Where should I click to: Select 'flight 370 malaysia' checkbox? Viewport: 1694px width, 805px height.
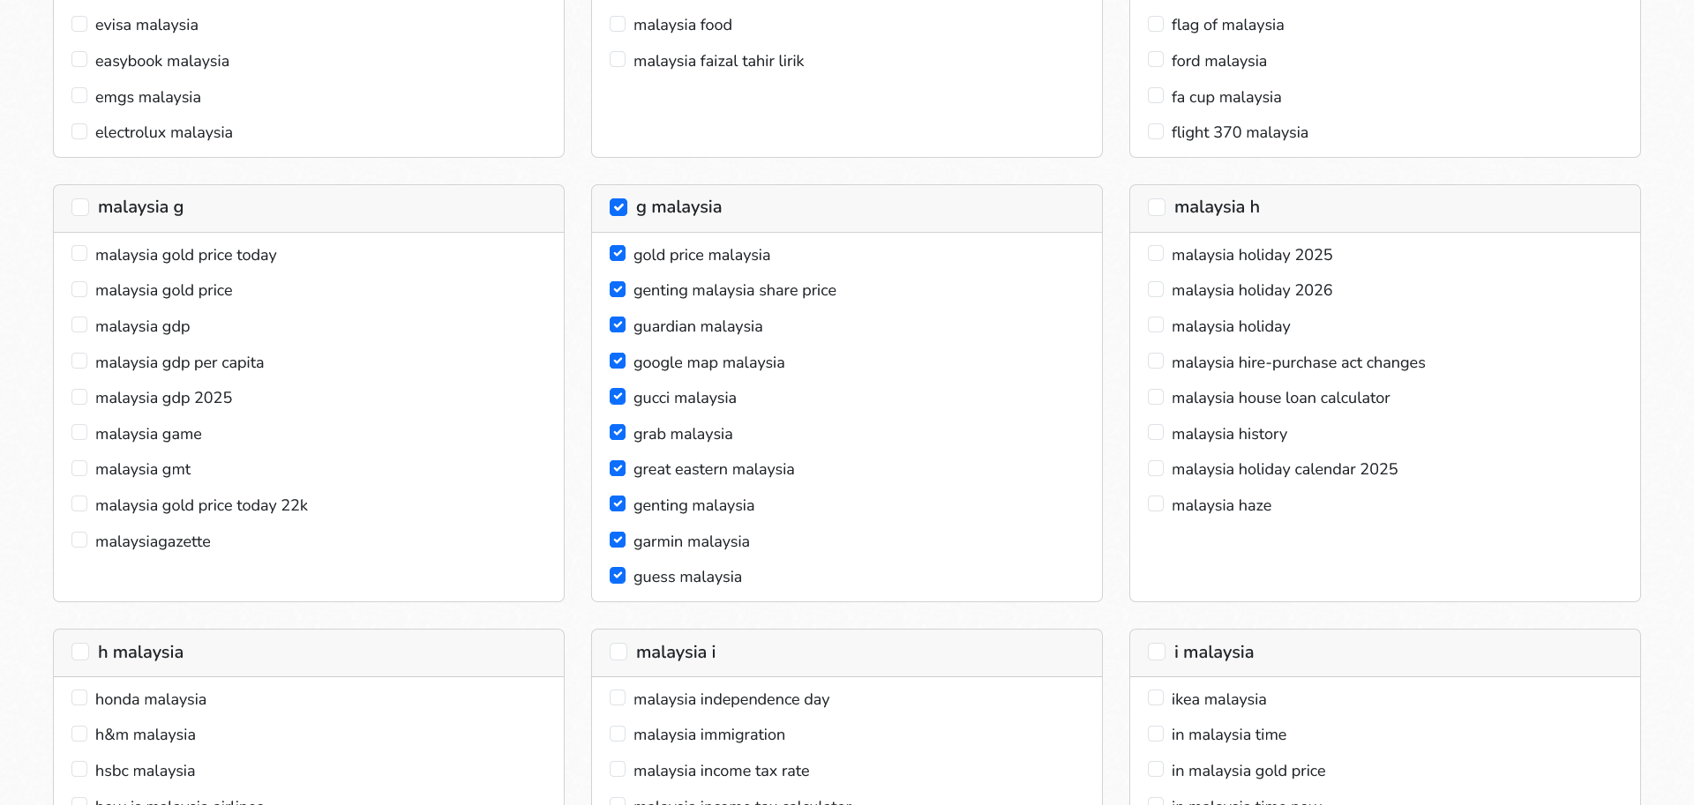point(1156,131)
